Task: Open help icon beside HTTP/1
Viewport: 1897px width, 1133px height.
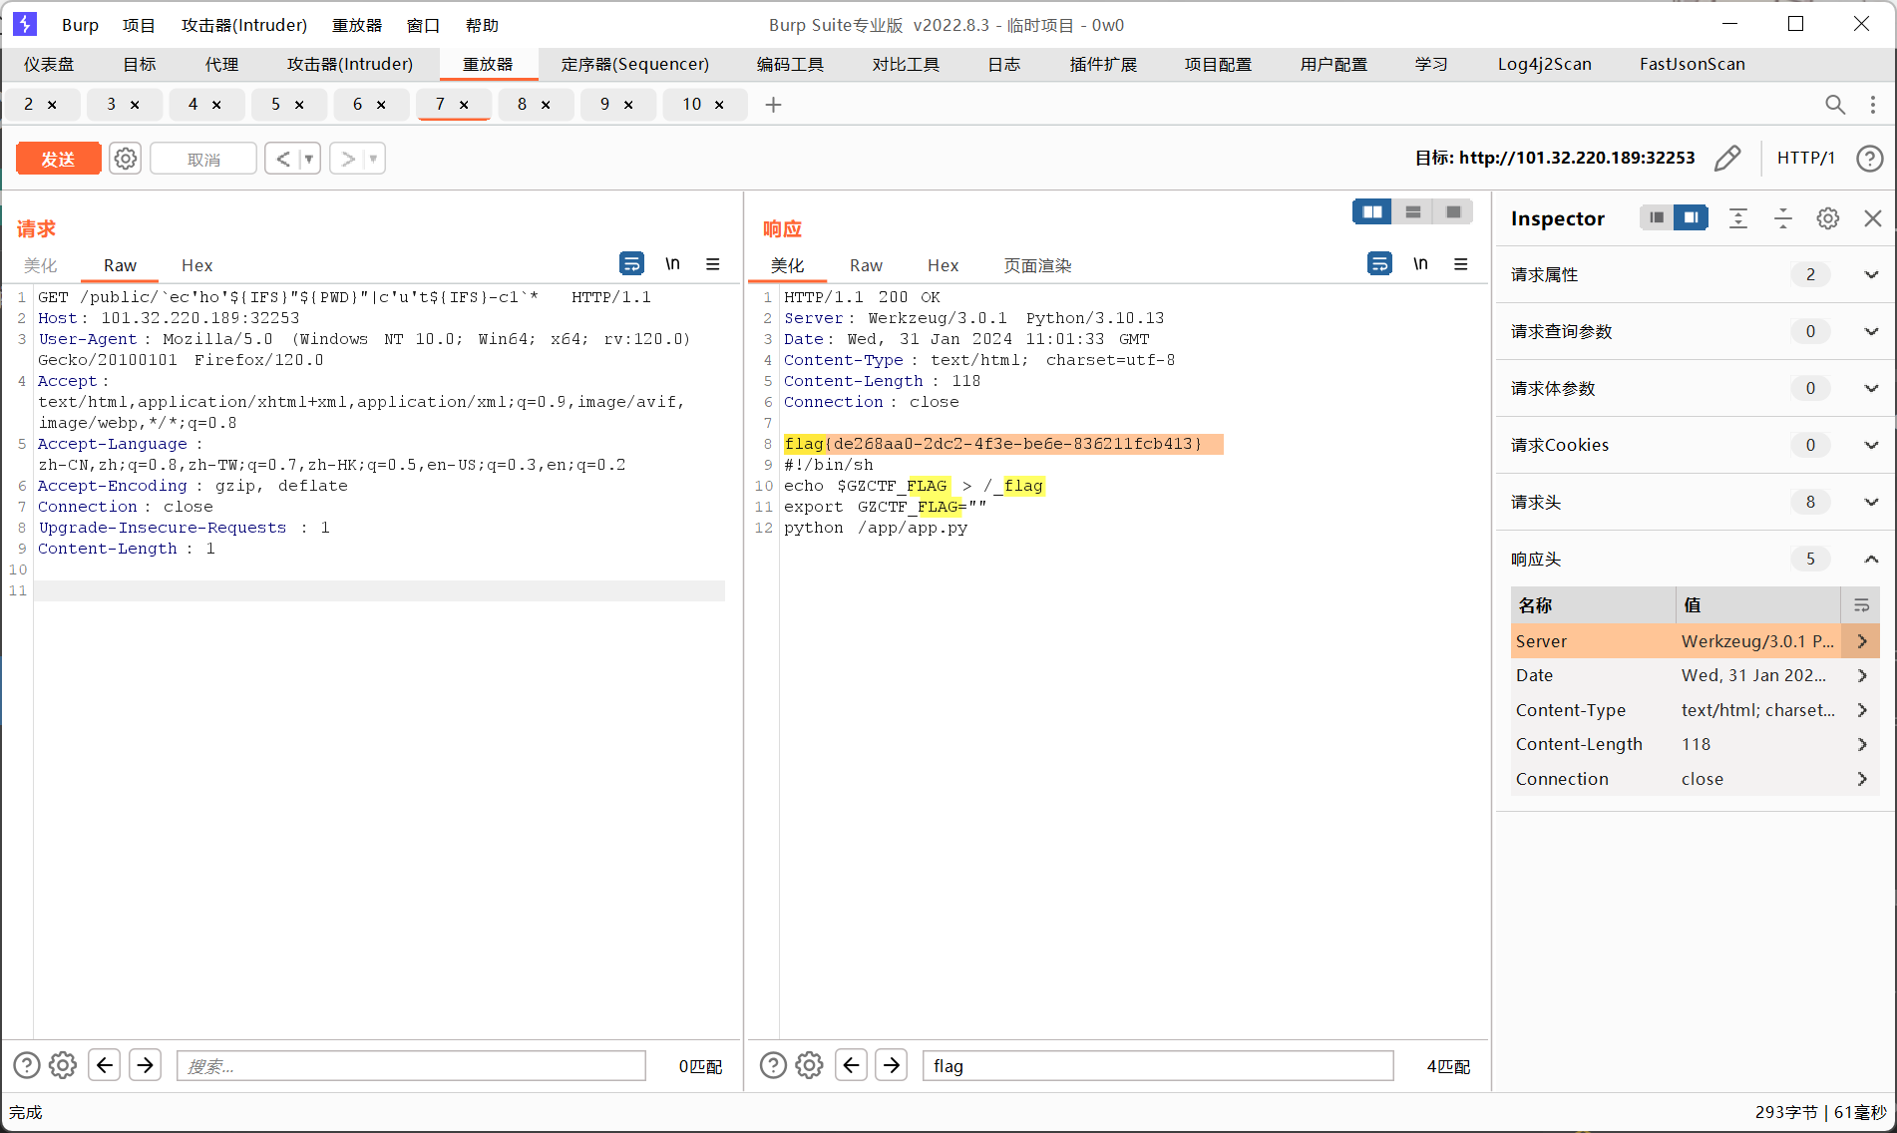Action: click(1870, 158)
